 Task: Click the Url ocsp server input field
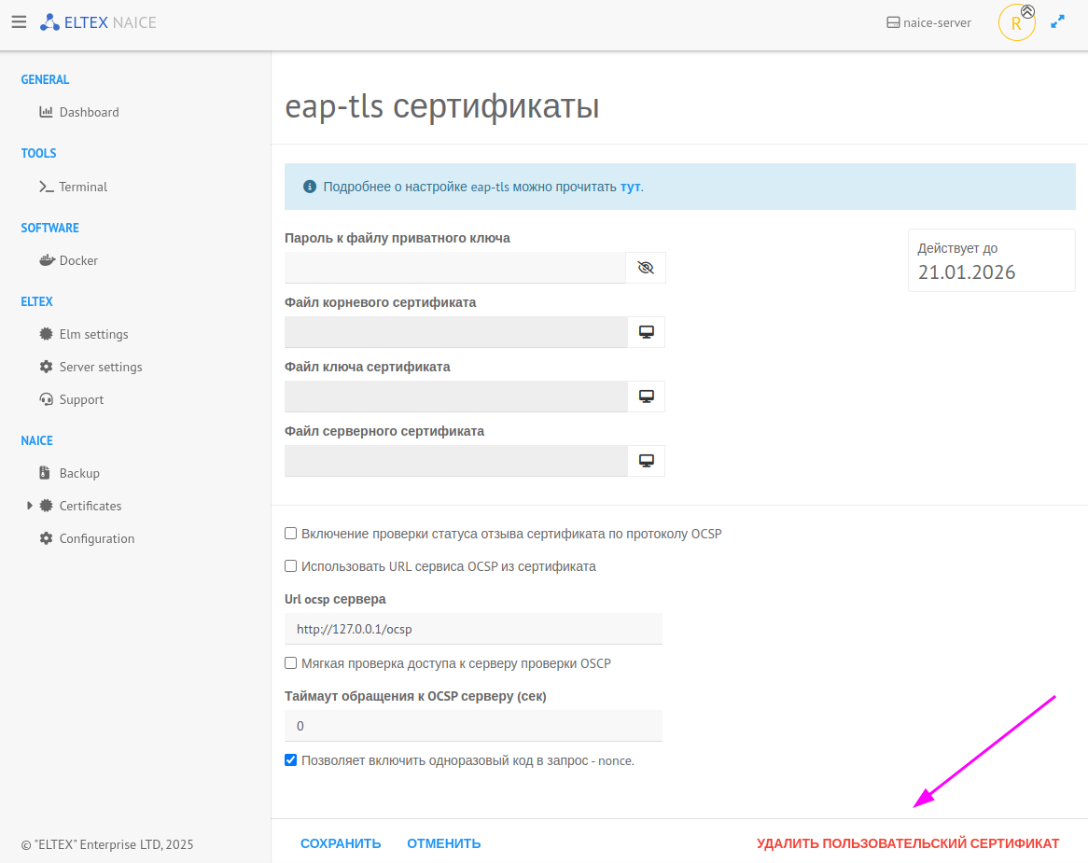(x=473, y=629)
